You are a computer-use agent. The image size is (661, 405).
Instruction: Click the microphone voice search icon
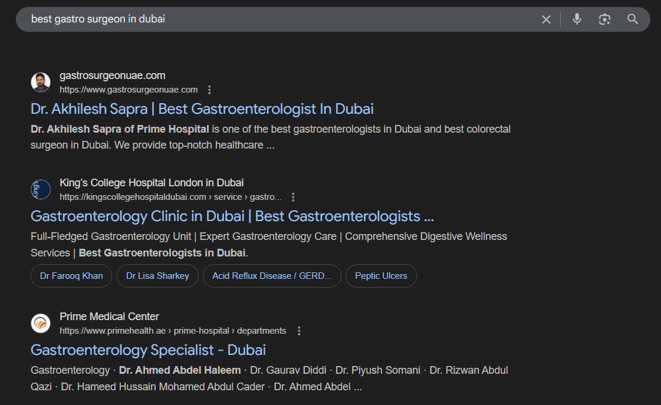(576, 19)
